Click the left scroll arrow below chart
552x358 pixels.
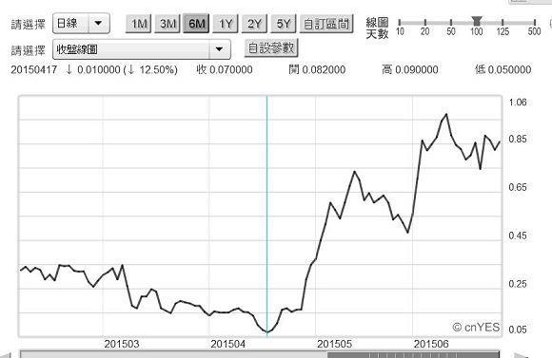(x=6, y=355)
